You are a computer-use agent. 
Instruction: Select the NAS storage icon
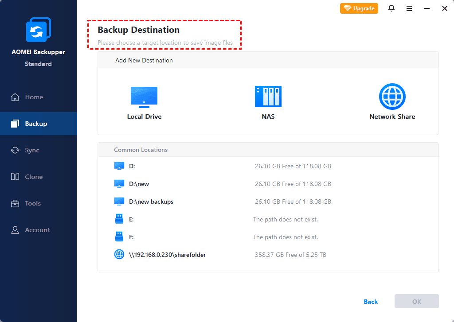(x=268, y=97)
